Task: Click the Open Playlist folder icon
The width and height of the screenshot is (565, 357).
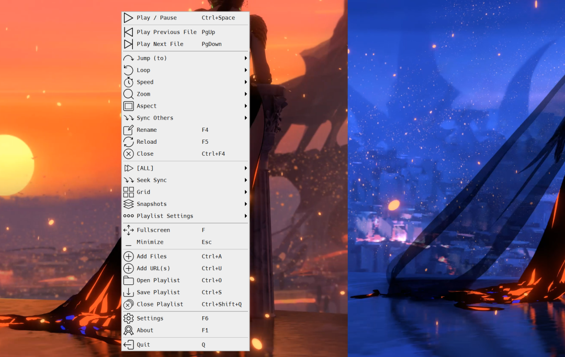Action: [x=128, y=280]
